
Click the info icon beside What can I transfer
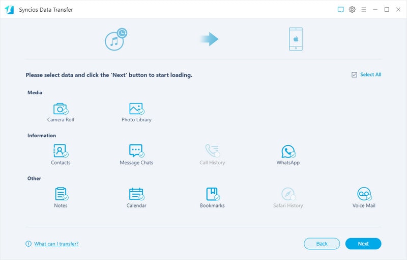[28, 244]
